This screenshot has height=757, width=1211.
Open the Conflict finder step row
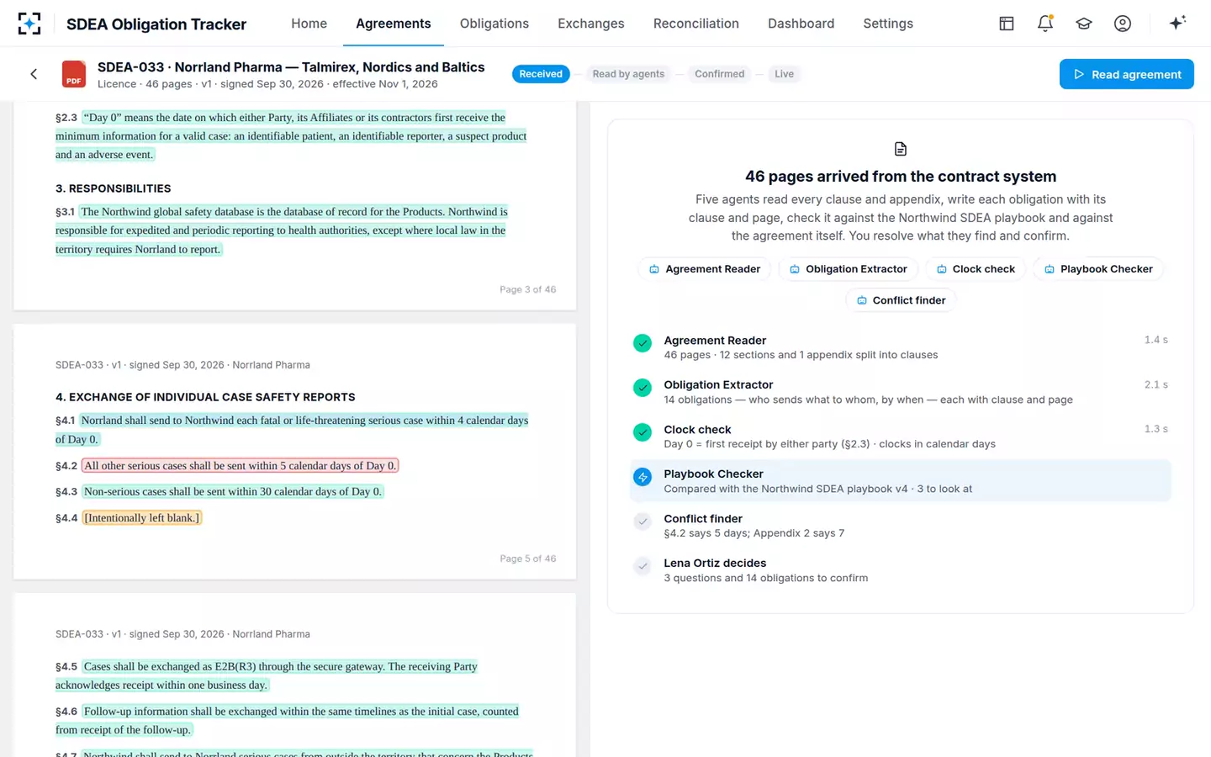click(x=901, y=526)
